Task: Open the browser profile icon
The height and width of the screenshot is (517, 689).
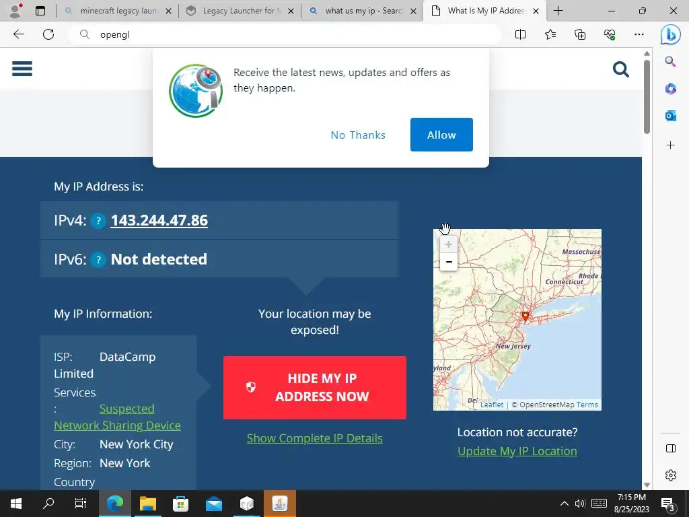Action: [16, 11]
